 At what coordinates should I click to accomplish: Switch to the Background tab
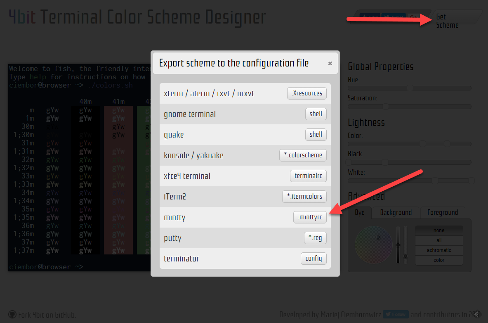point(396,213)
